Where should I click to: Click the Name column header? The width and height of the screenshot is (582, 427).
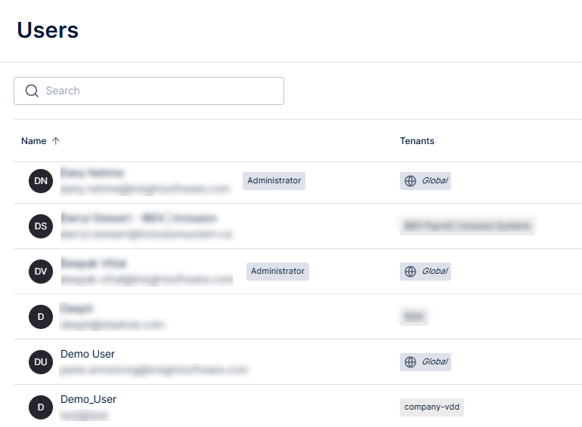pos(34,141)
